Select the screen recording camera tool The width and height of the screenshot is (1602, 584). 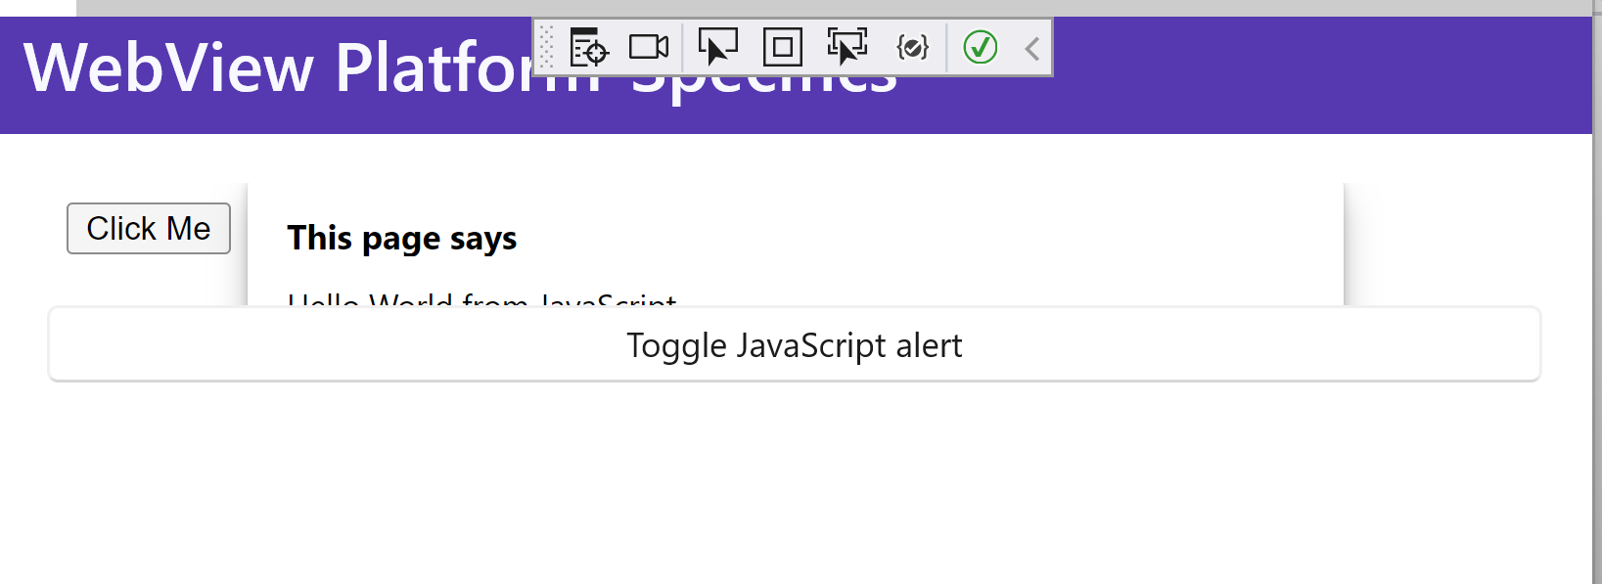click(648, 46)
